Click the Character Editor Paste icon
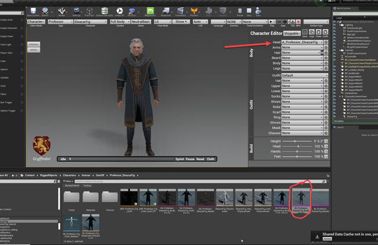Viewport: 378px width, 245px height. pos(318,32)
